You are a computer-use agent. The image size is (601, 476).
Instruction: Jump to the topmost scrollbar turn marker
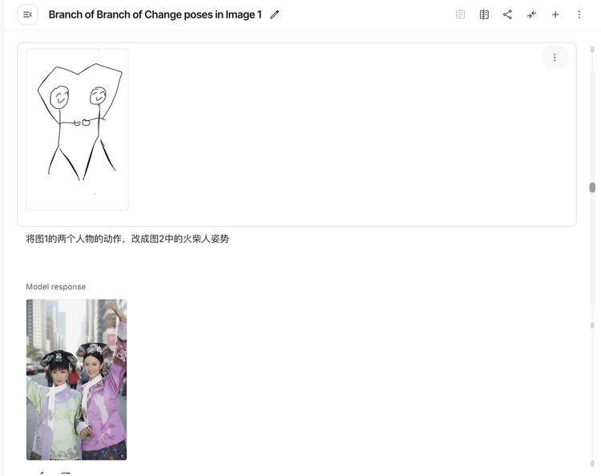(x=592, y=50)
